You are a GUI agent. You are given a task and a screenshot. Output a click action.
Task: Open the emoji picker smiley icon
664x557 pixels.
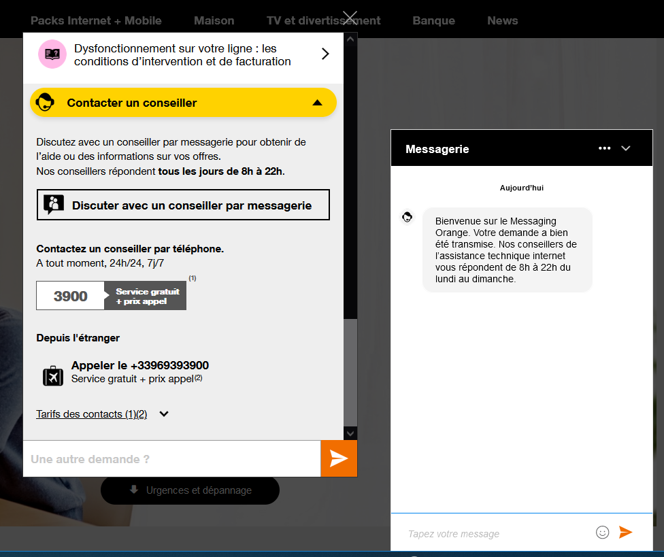602,532
